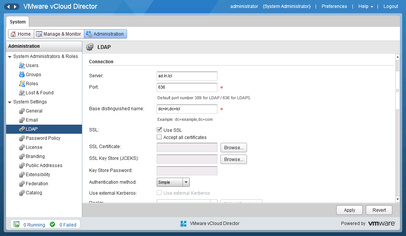Browse for the SSL Key Store file

click(x=234, y=159)
